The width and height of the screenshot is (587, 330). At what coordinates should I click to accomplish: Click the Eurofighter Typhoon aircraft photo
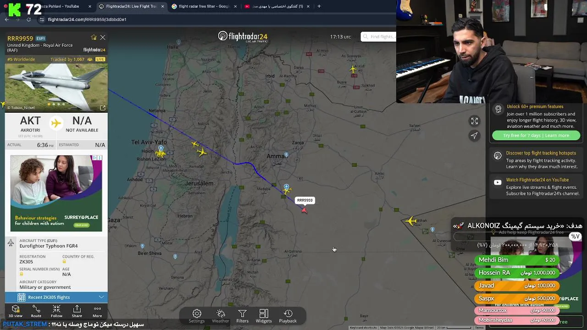pos(56,87)
